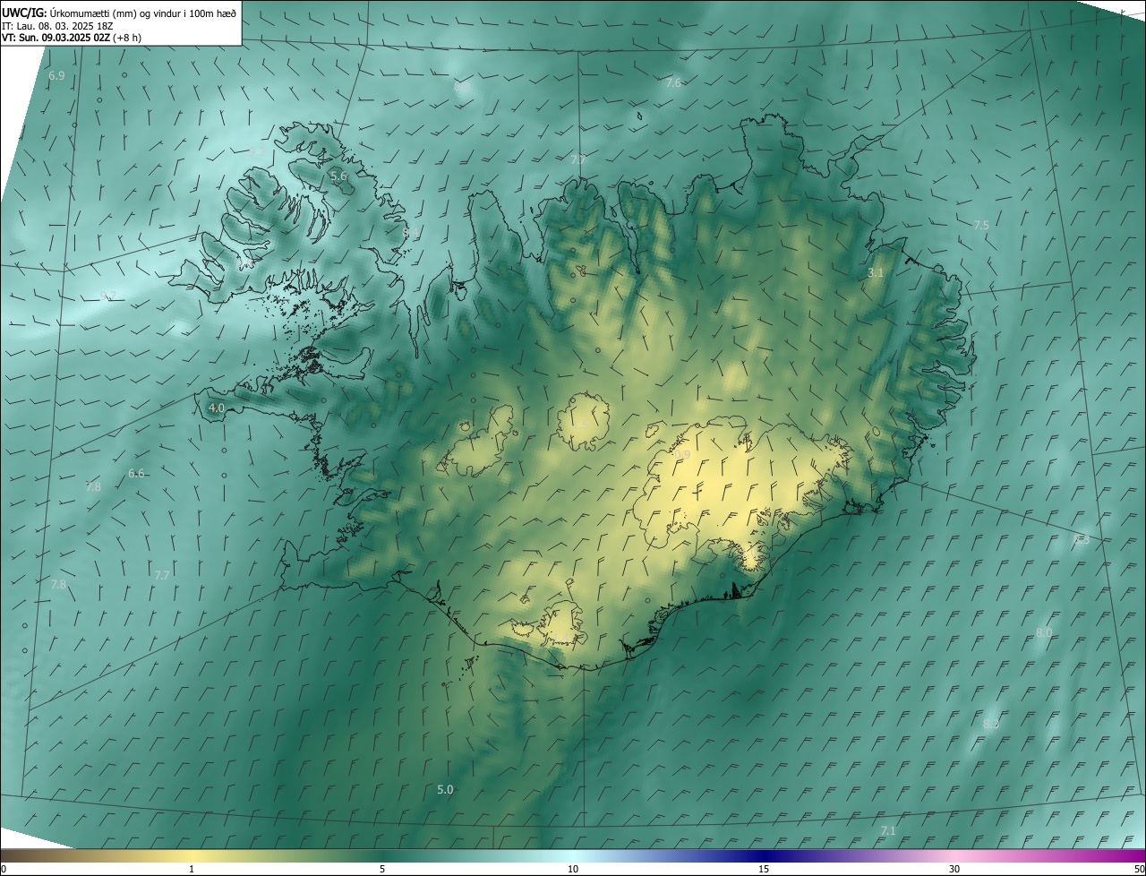Click the 6.6 value label

(x=136, y=473)
